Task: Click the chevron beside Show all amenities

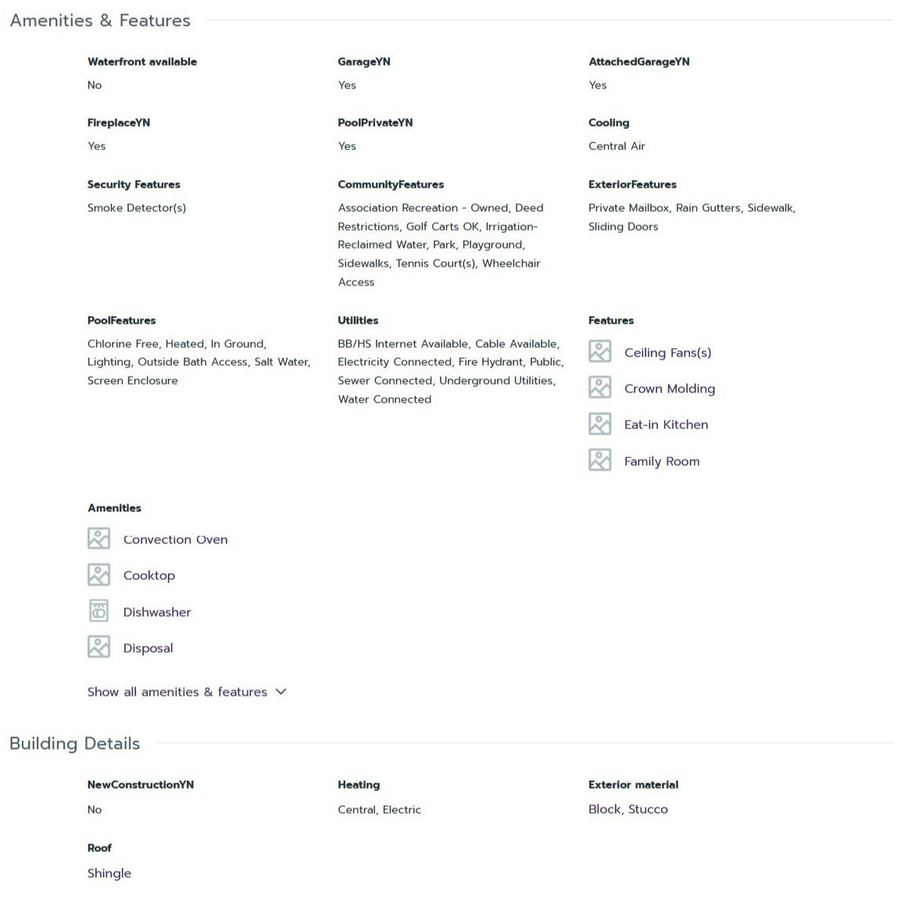Action: [281, 692]
